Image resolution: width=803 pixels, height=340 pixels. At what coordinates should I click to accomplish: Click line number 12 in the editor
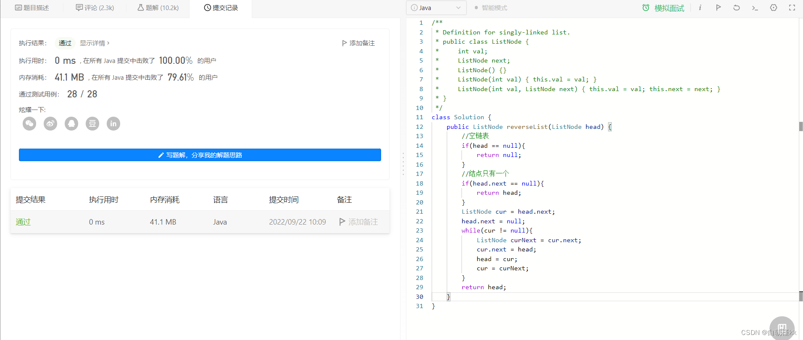(419, 127)
